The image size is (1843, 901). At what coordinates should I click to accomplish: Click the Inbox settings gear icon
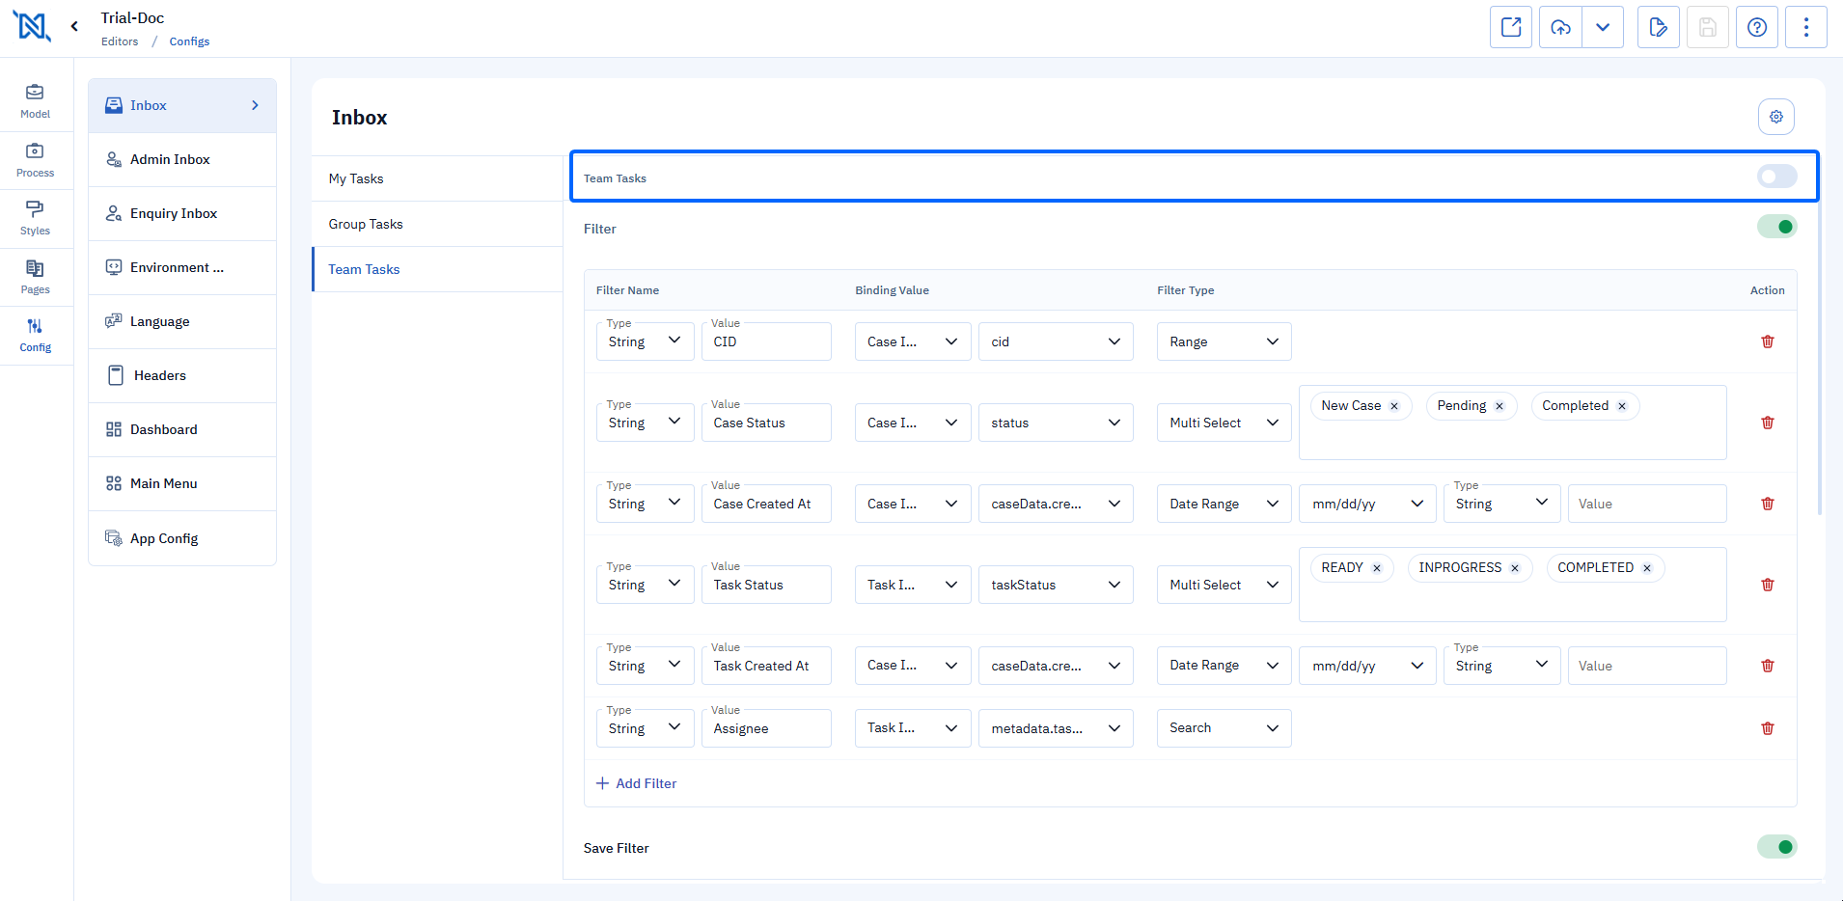tap(1776, 117)
